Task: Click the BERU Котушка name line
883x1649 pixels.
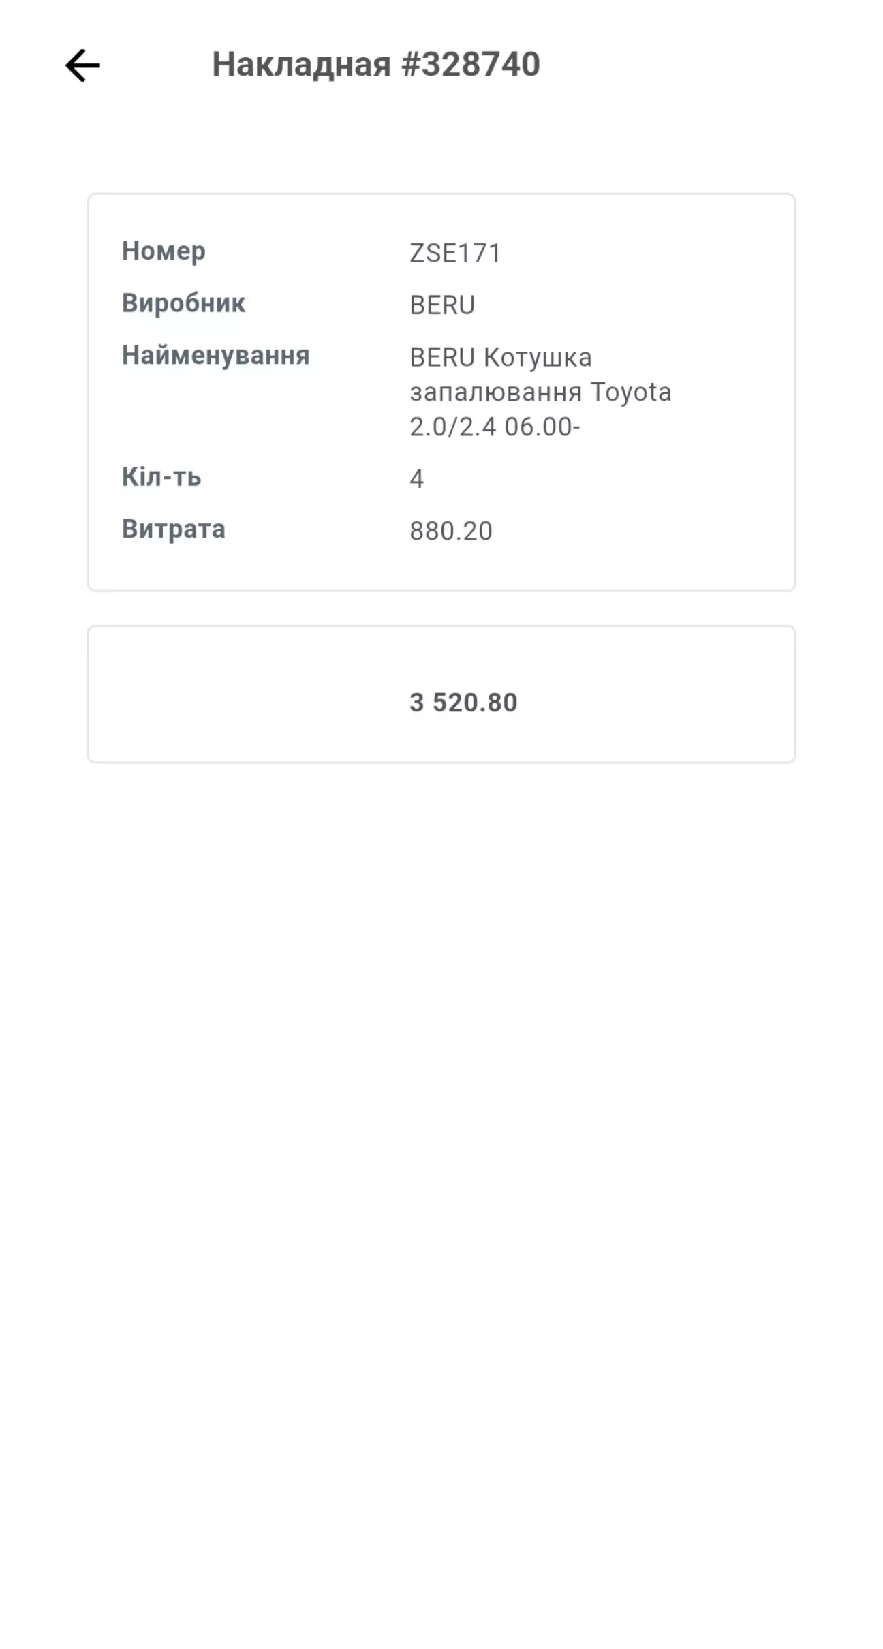Action: coord(501,358)
